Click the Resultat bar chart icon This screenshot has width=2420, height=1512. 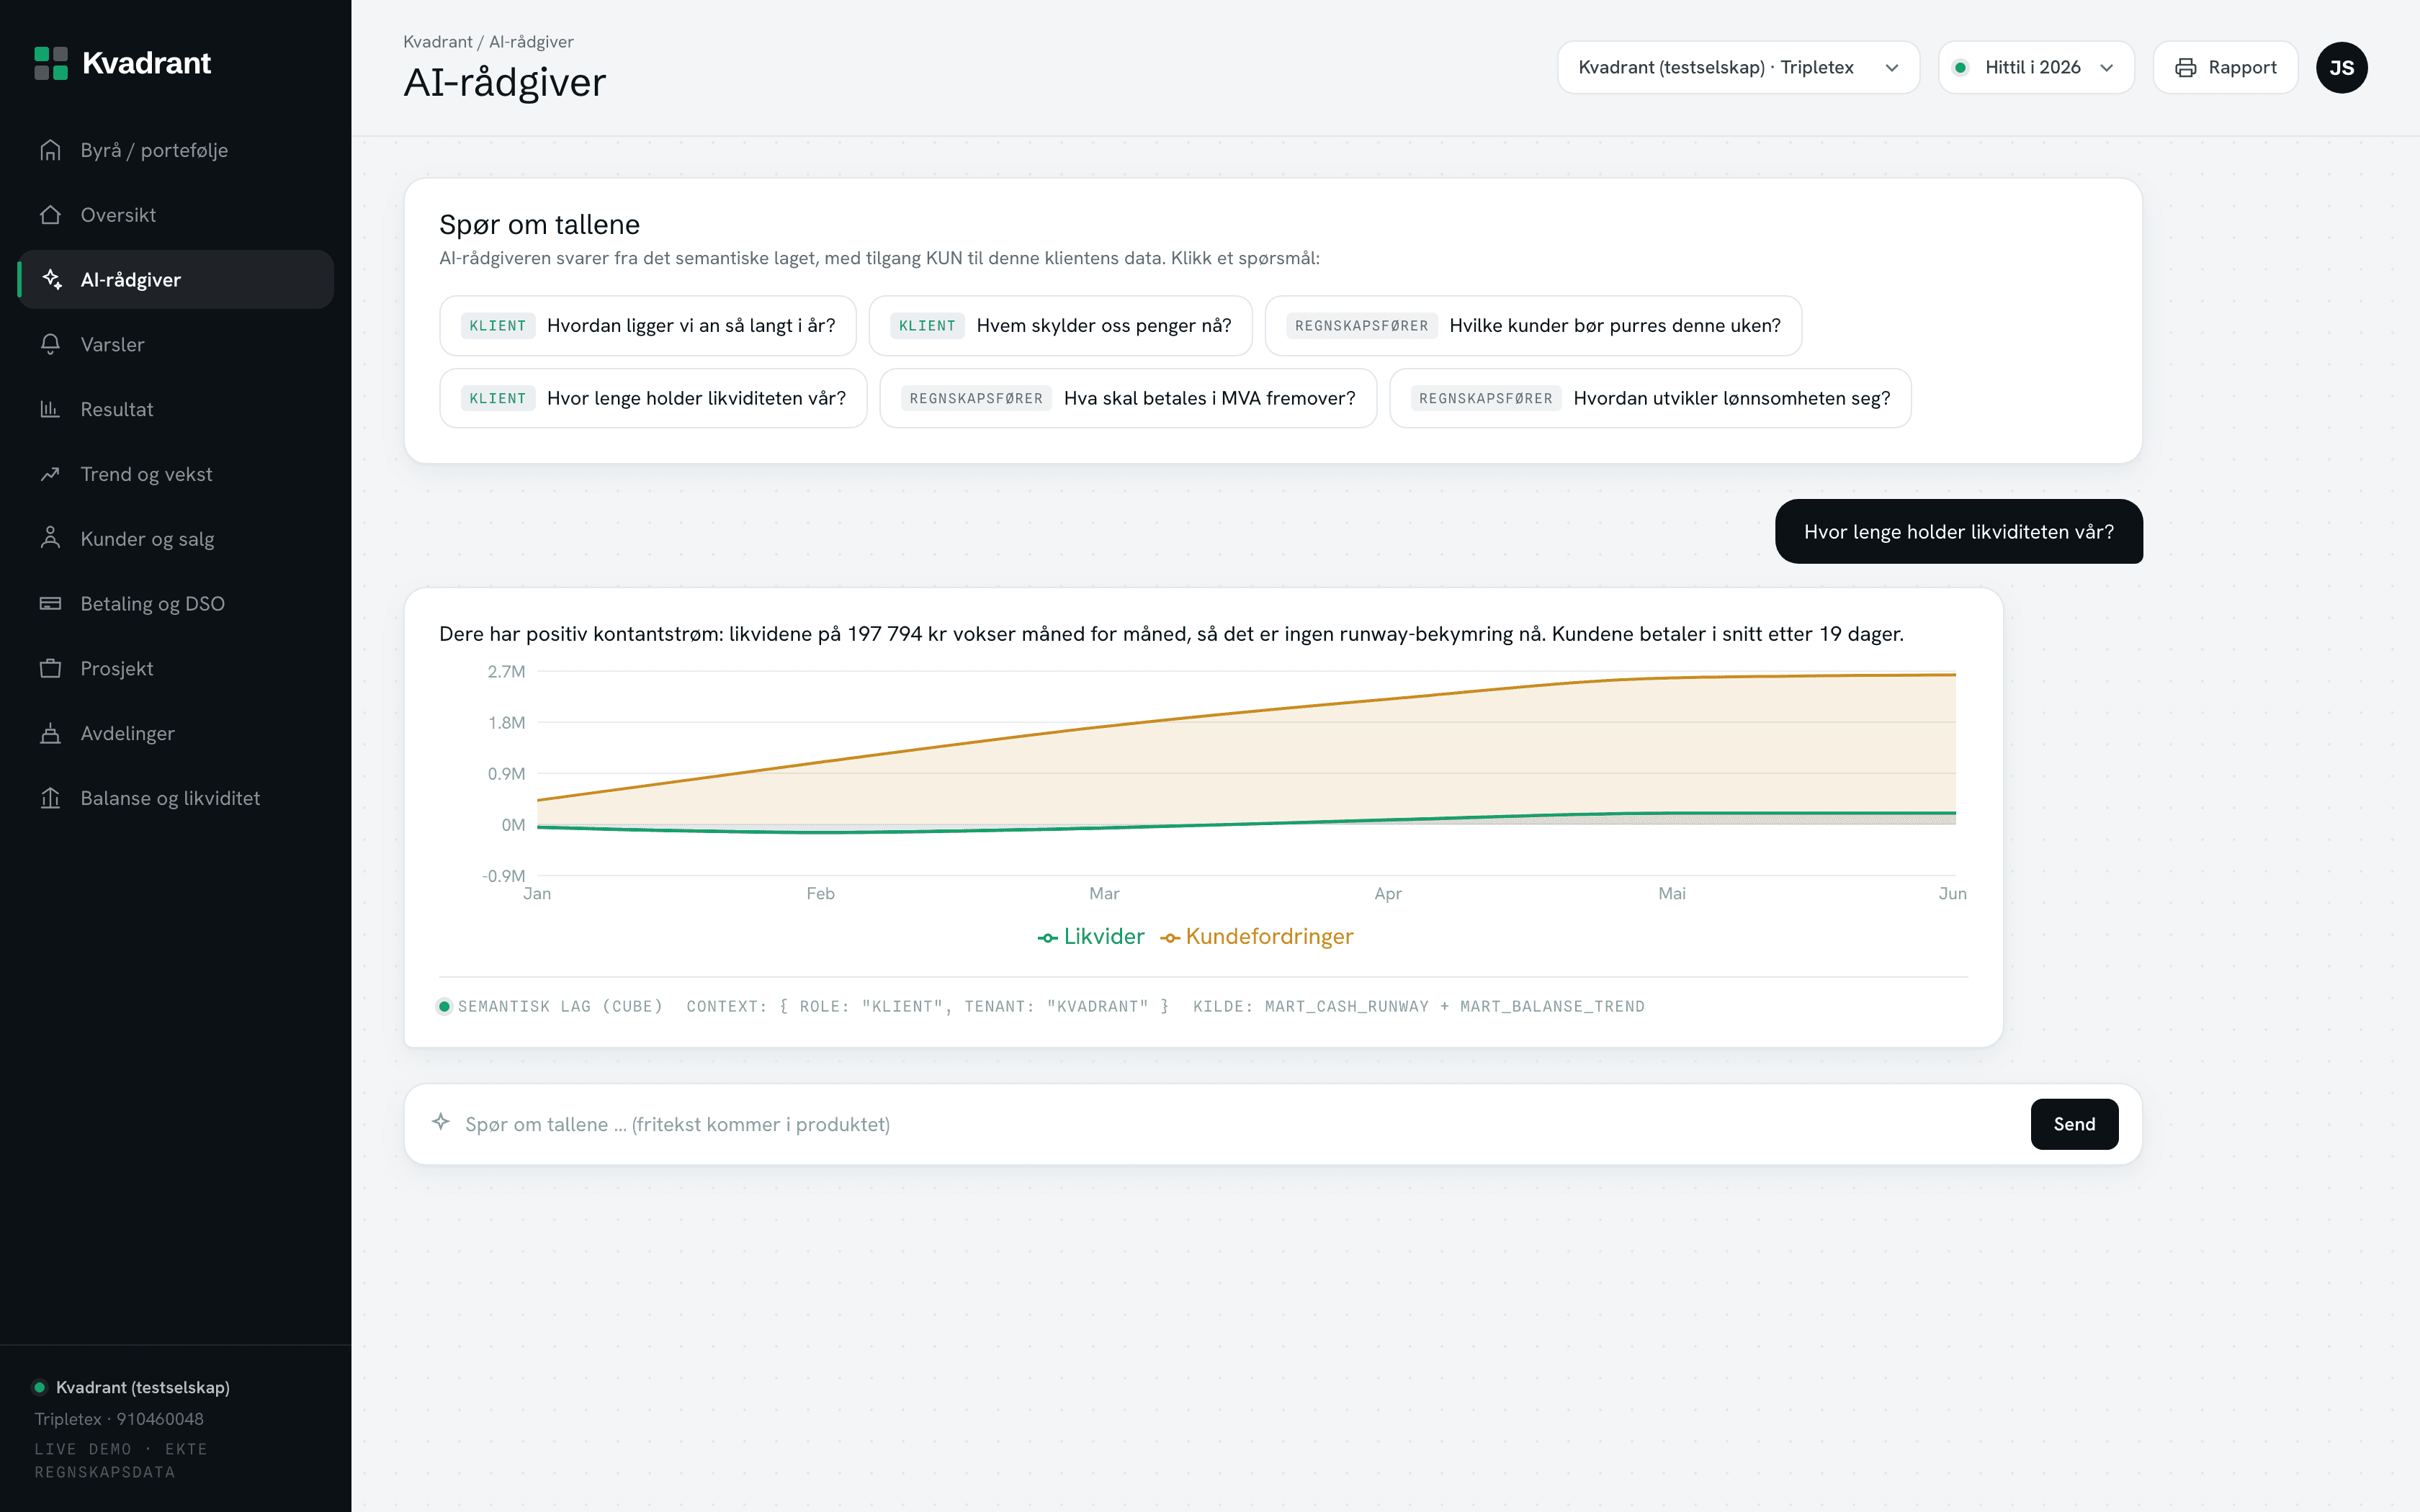(x=50, y=409)
